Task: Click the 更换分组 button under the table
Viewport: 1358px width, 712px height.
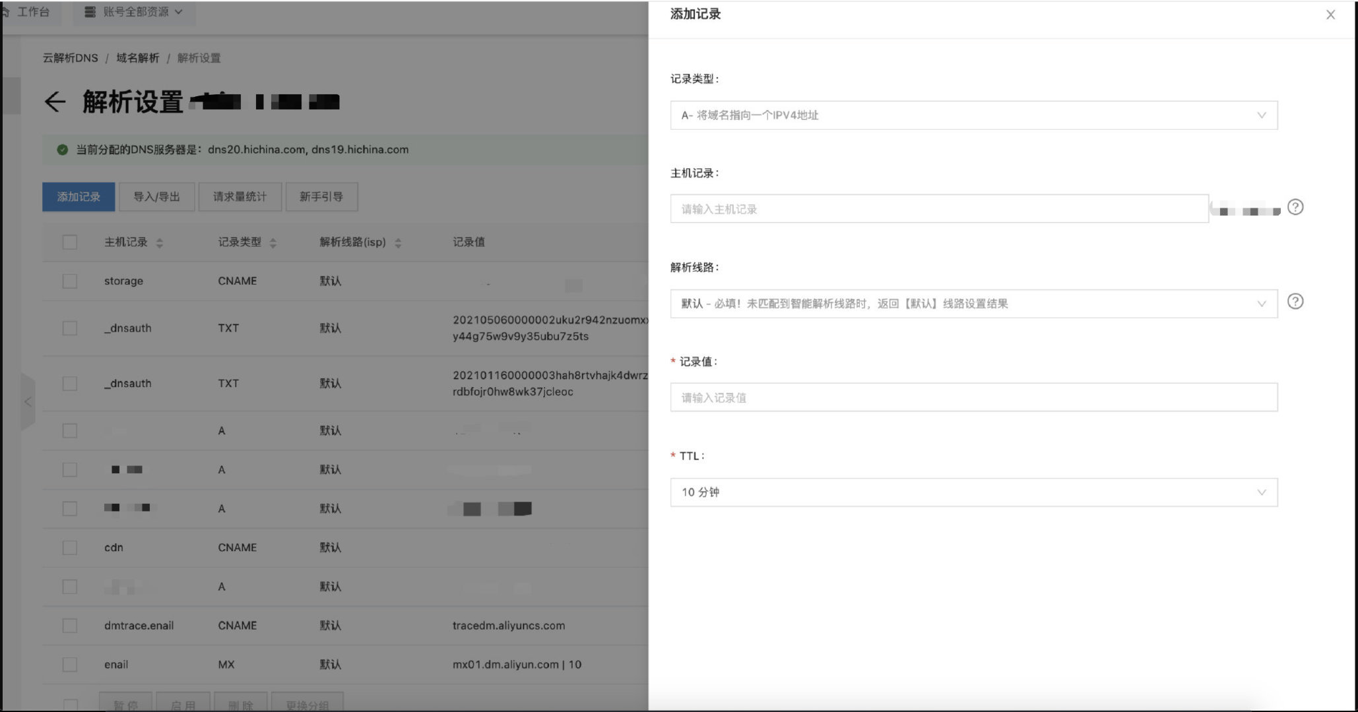Action: (x=307, y=703)
